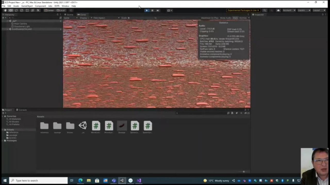Open the GameObject menu
Screen dimensions: 330x185
(27, 6)
